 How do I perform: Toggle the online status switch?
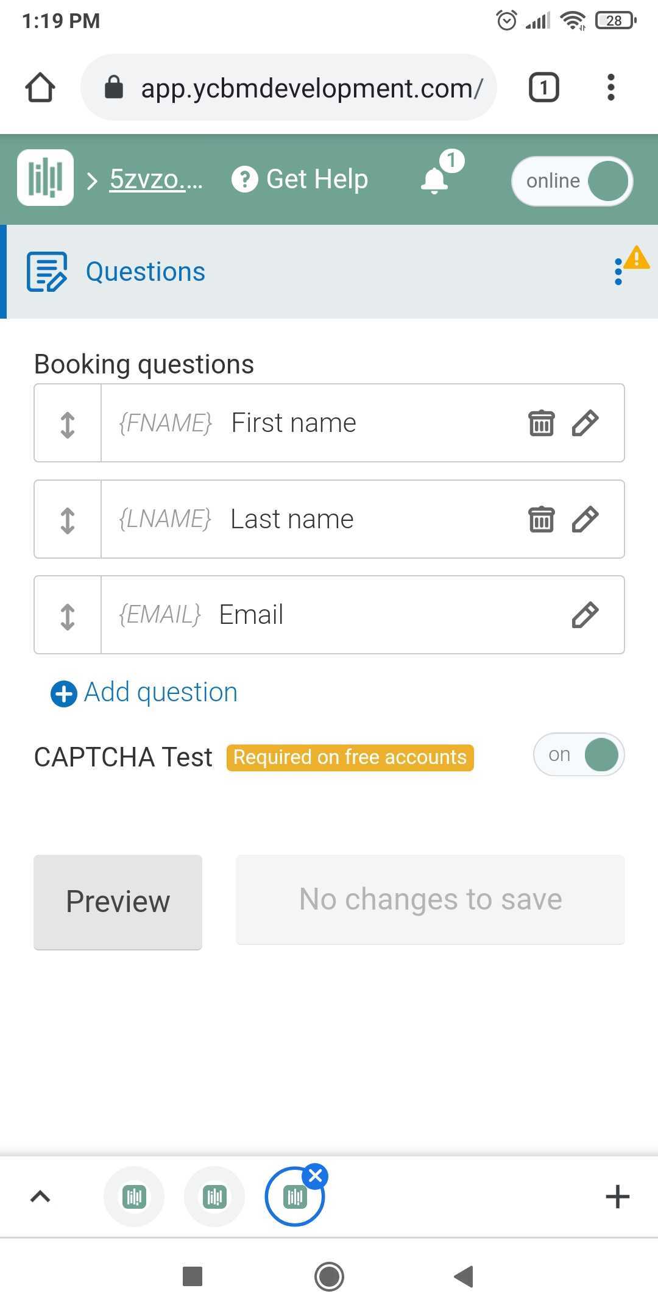coord(572,181)
